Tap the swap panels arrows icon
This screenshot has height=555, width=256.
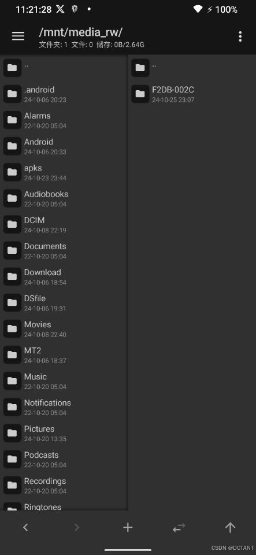pyautogui.click(x=179, y=528)
